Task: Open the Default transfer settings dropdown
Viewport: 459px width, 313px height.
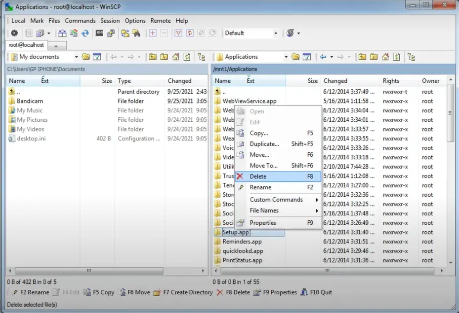Action: pos(276,33)
